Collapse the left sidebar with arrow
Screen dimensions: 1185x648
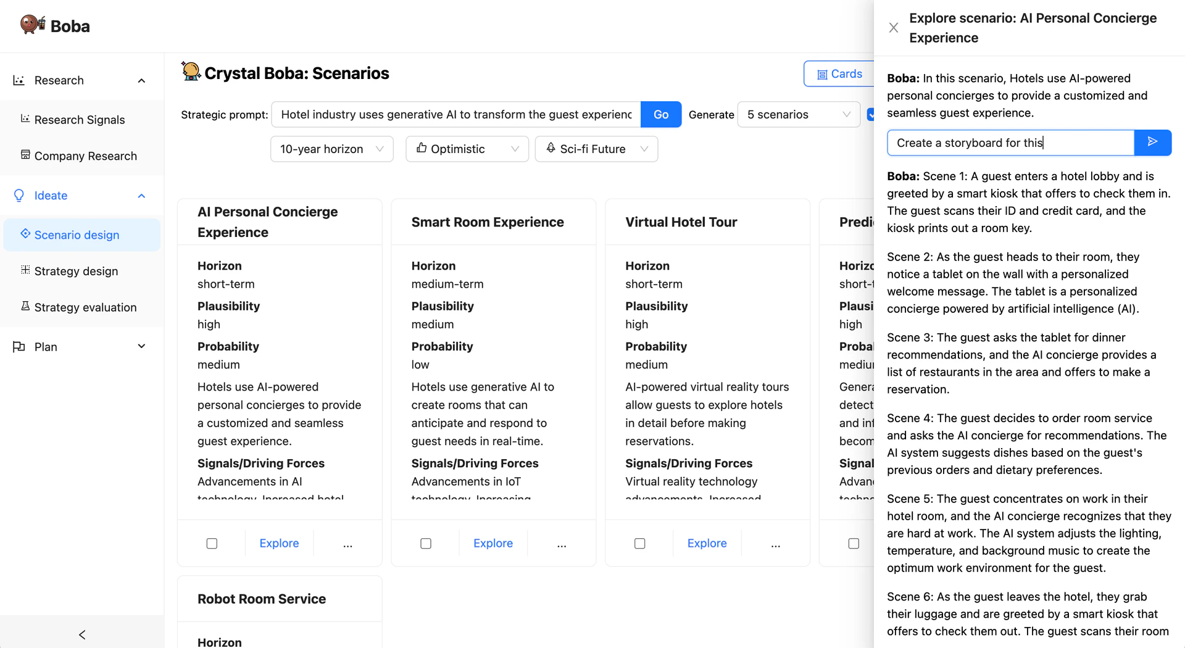(82, 634)
